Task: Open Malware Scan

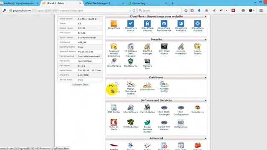Action: click(x=147, y=64)
